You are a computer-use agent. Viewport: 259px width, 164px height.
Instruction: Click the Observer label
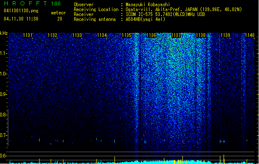coord(84,5)
